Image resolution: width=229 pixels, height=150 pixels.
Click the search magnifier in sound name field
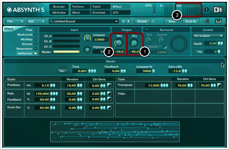pyautogui.click(x=52, y=21)
